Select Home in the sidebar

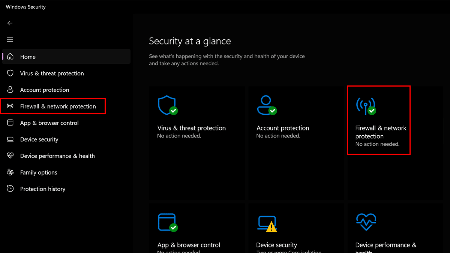tap(28, 57)
